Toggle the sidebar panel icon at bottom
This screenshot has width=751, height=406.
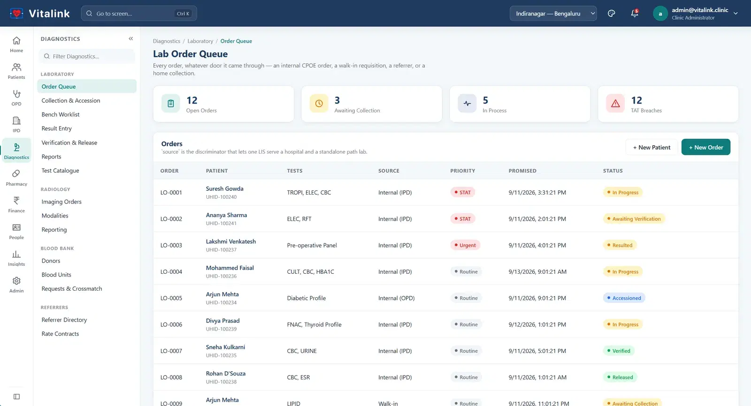click(16, 397)
